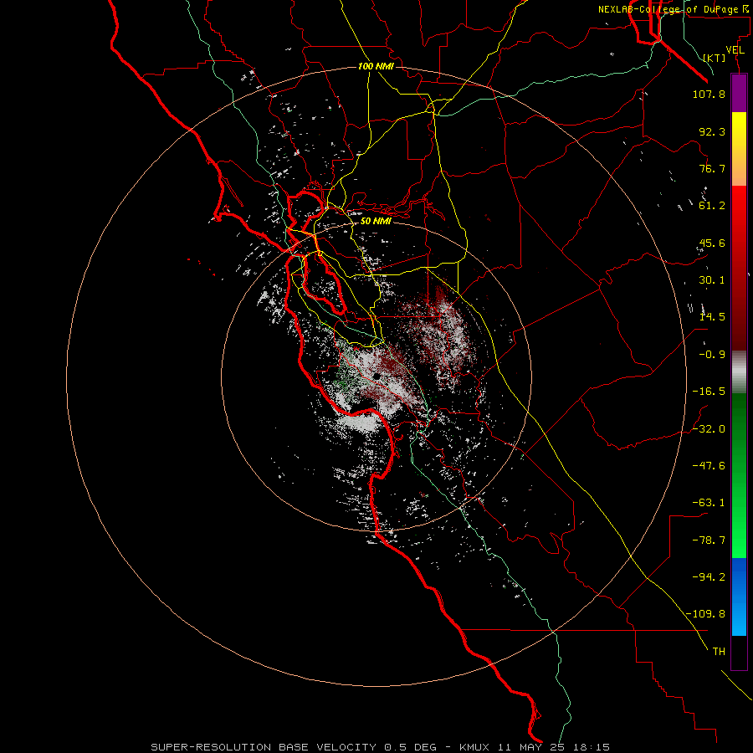Select the 76.7 legend value
Image resolution: width=753 pixels, height=753 pixels.
[712, 168]
